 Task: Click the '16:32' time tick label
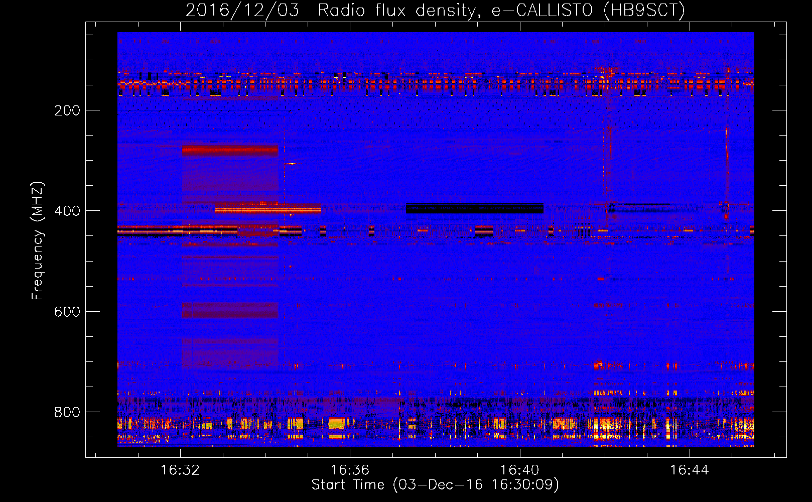tap(180, 470)
